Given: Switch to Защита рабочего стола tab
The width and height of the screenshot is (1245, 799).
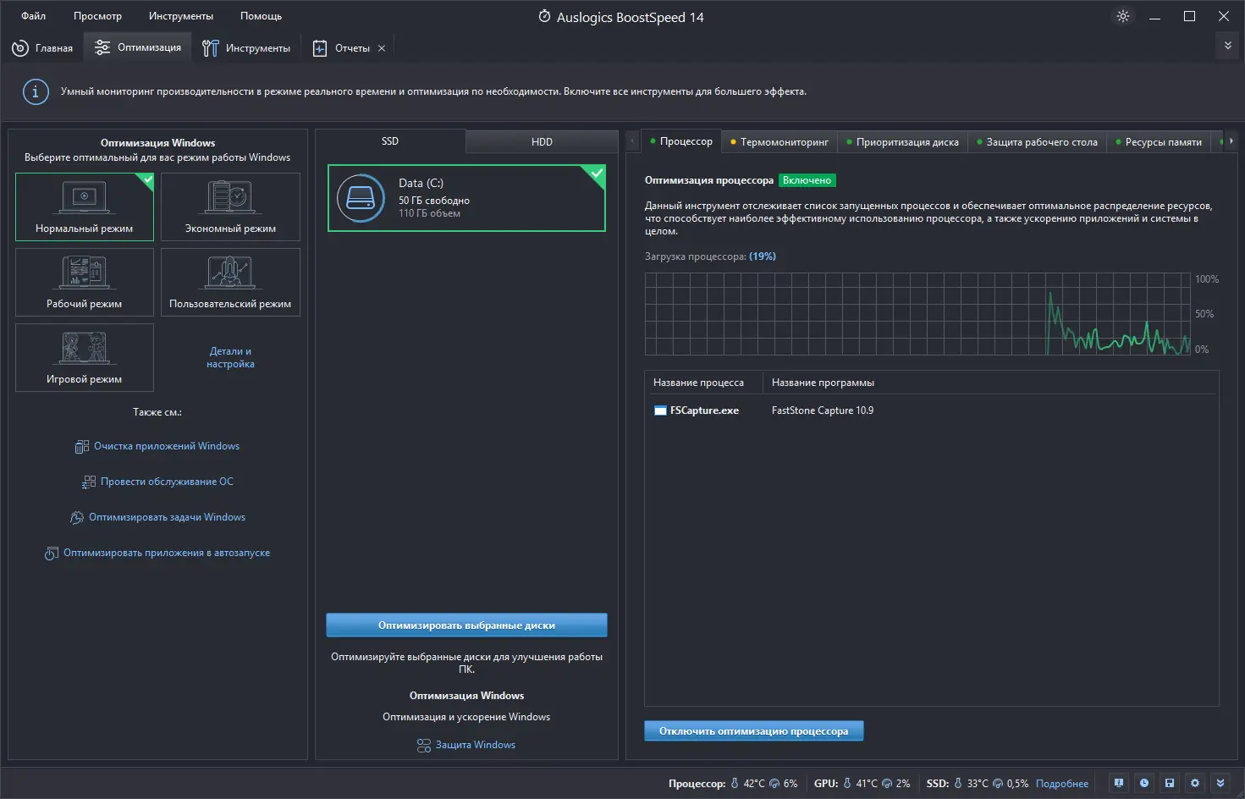Looking at the screenshot, I should 1038,142.
